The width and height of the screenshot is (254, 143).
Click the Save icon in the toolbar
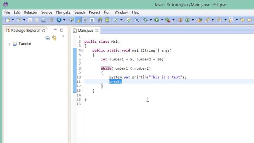point(30,20)
